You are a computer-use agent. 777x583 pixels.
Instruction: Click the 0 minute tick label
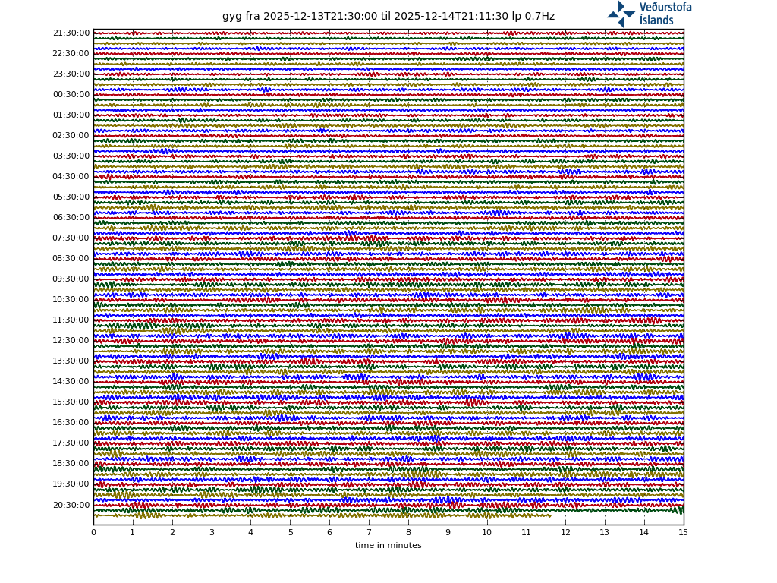tap(93, 533)
